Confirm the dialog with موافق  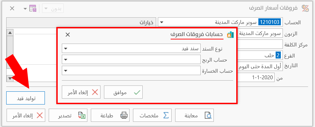pos(123,92)
